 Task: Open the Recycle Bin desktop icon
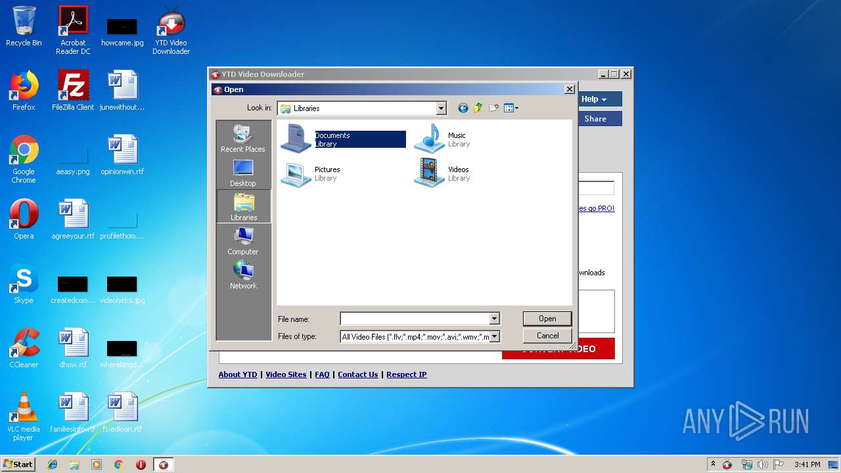coord(24,26)
